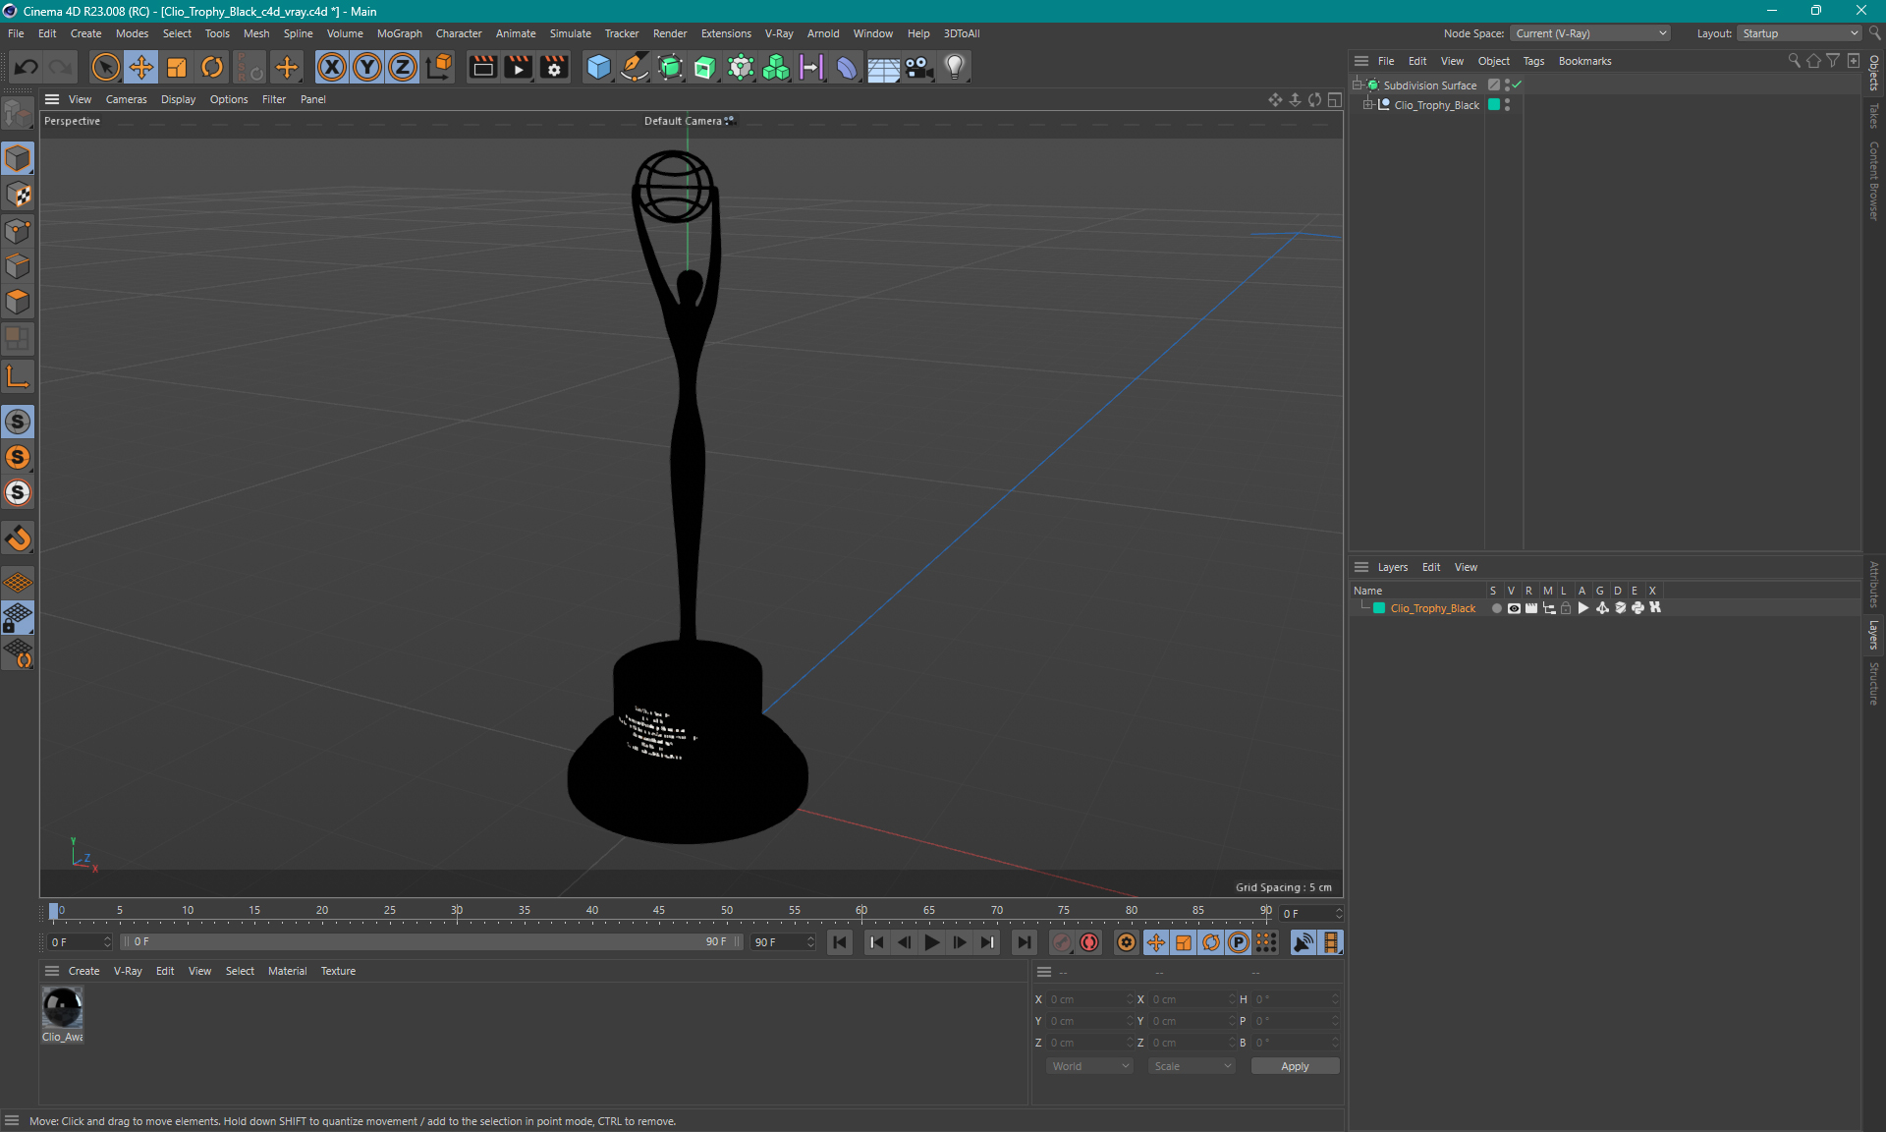Activate the Scale tool in toolbar
The image size is (1886, 1132).
coord(177,67)
